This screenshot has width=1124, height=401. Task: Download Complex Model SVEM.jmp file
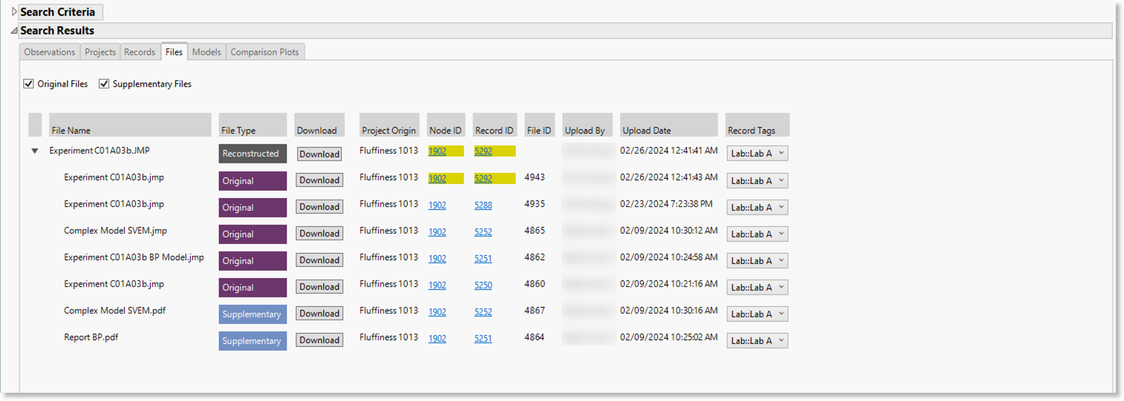[319, 234]
